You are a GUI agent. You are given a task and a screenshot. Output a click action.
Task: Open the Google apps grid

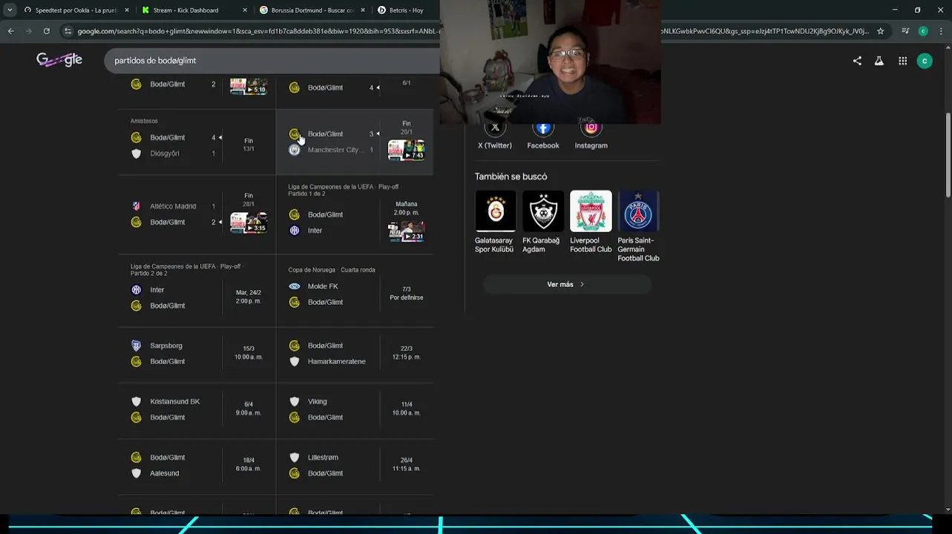tap(902, 61)
